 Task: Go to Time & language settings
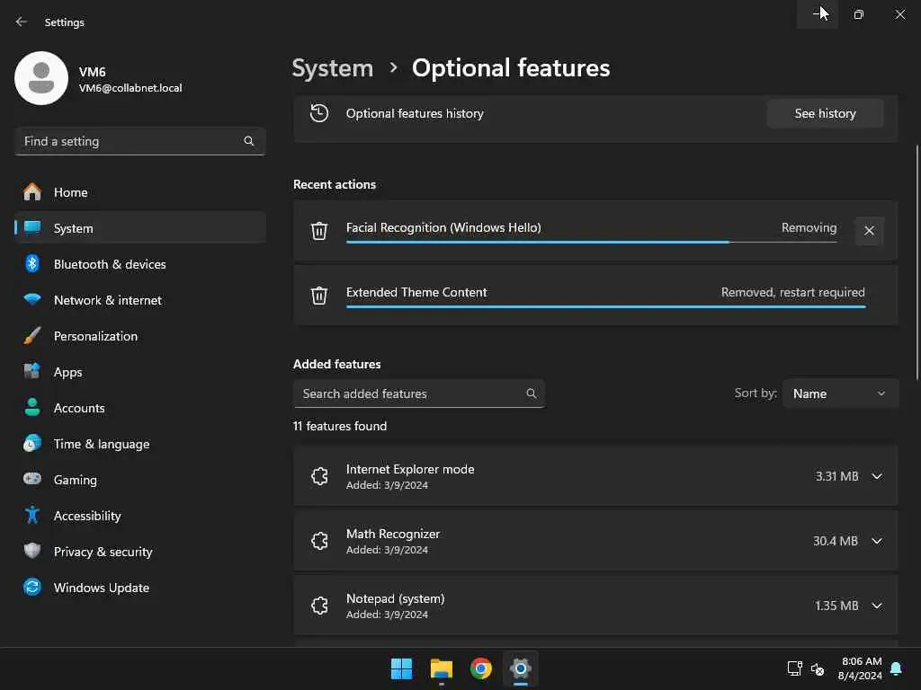click(101, 444)
